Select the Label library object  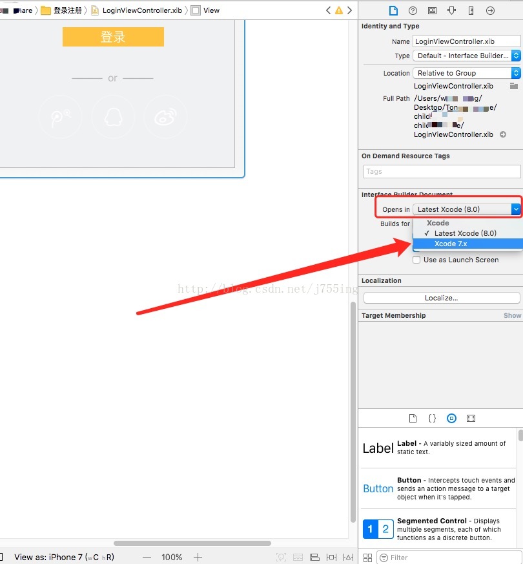pyautogui.click(x=438, y=448)
